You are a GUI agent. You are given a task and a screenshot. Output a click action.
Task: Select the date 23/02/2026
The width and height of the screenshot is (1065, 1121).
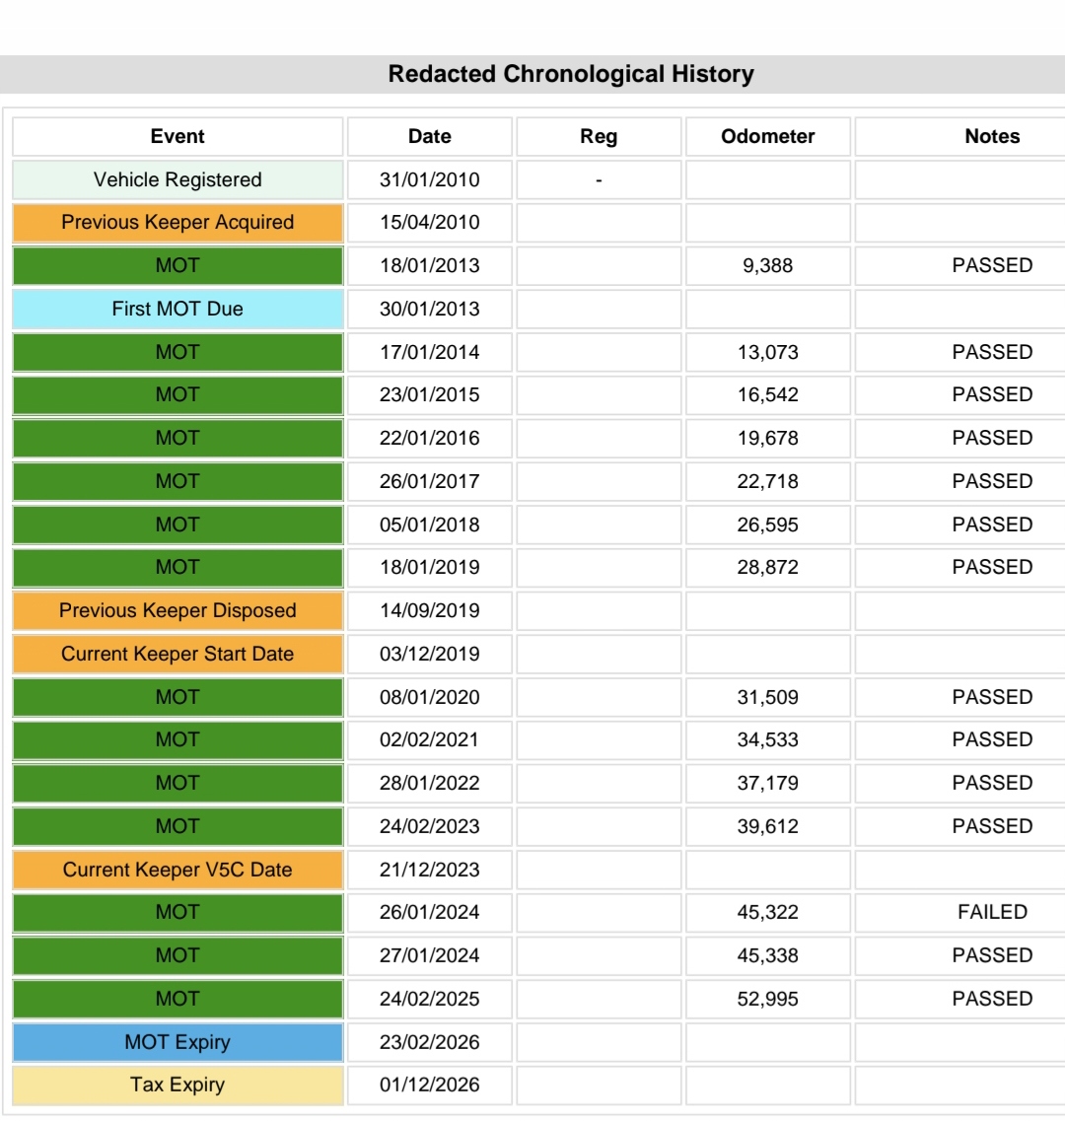tap(429, 1042)
